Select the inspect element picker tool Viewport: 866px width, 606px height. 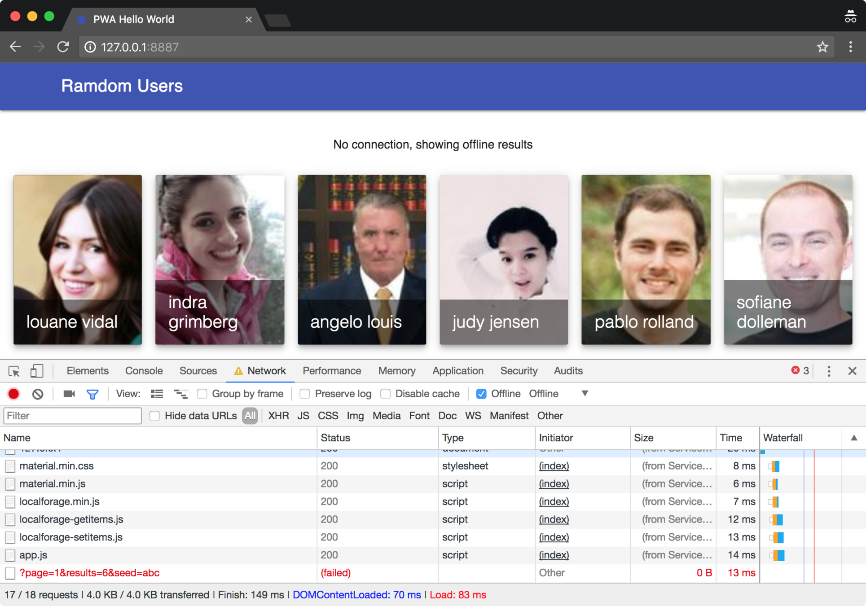click(x=14, y=371)
